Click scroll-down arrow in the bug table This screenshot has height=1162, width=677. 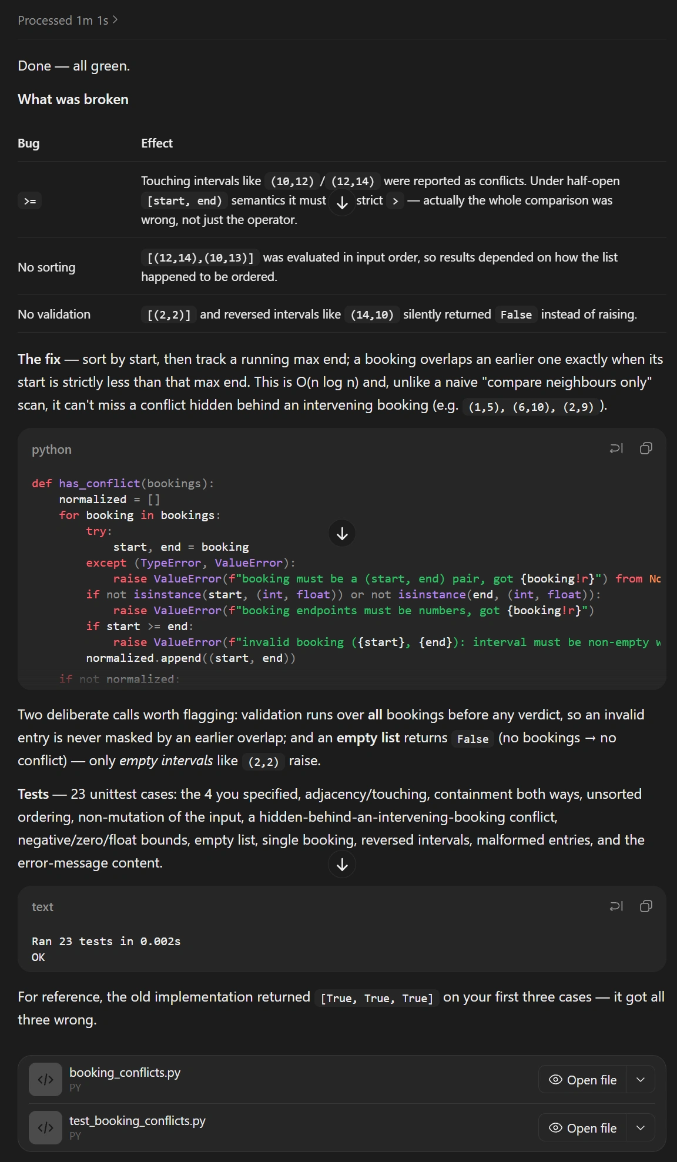coord(342,202)
